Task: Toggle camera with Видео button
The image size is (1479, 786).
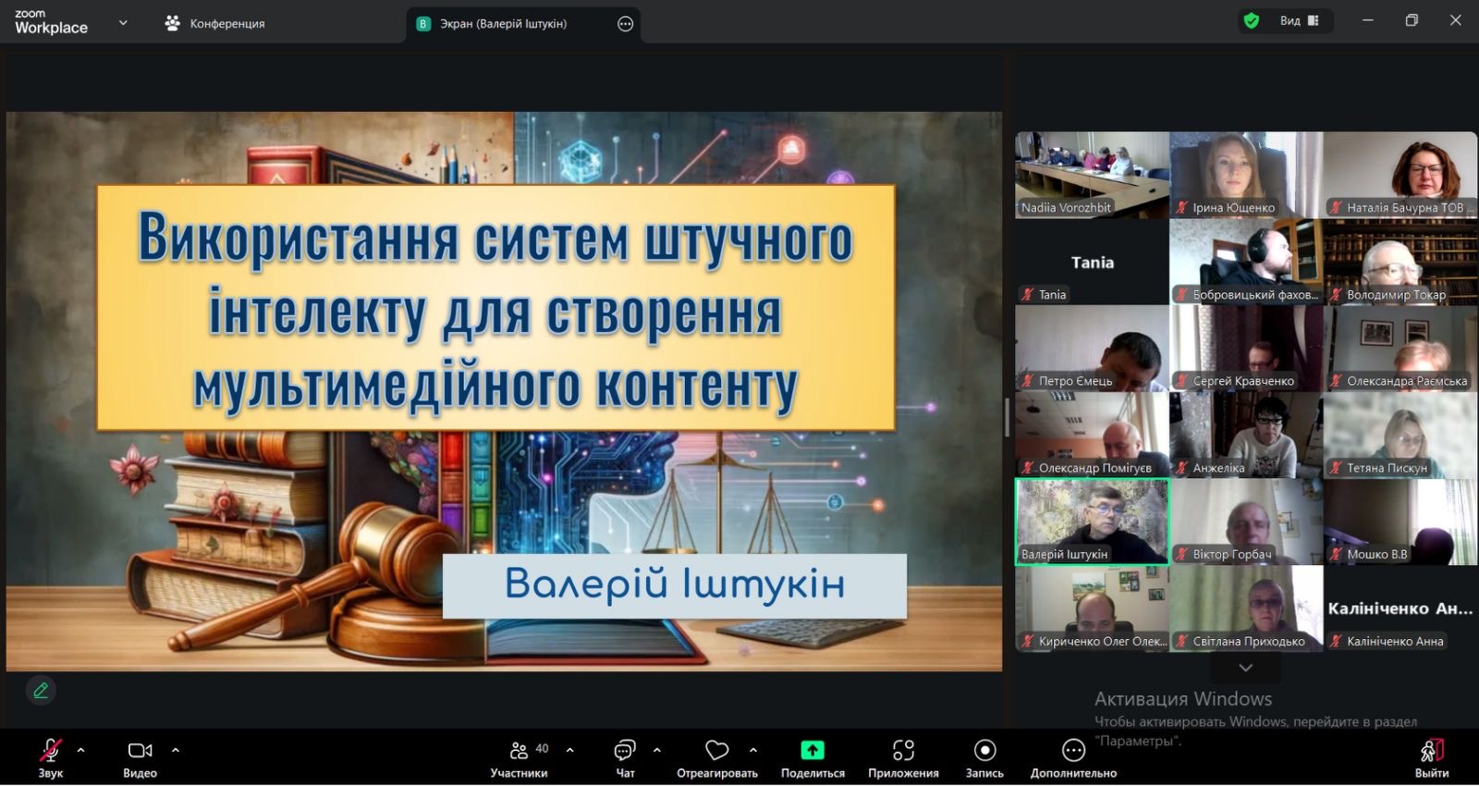Action: coord(140,751)
